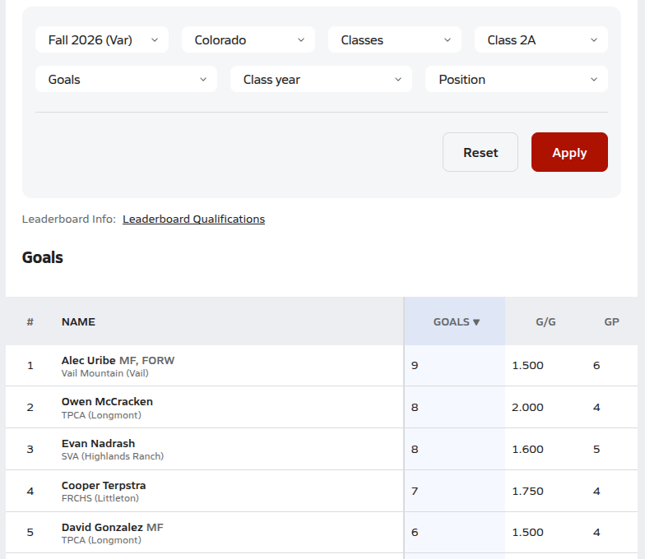Open the Classes dropdown
645x559 pixels.
pyautogui.click(x=395, y=39)
